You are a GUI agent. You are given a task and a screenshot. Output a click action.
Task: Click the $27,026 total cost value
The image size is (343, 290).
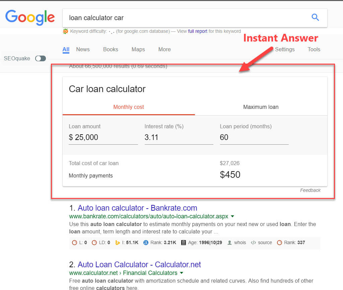pos(230,163)
